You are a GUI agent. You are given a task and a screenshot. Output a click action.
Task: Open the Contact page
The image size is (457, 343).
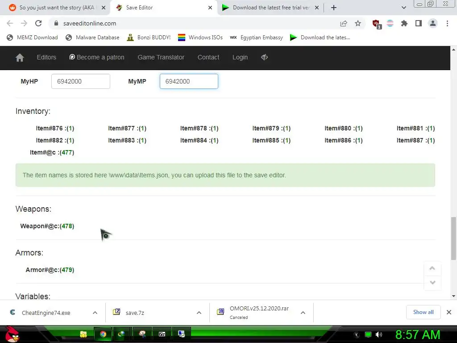tap(208, 57)
